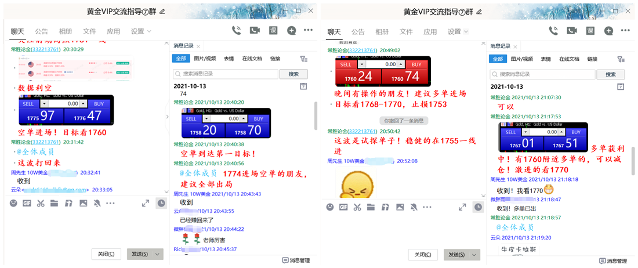638x268 pixels.
Task: Open emoji picker in left window toolbar
Action: (13, 204)
